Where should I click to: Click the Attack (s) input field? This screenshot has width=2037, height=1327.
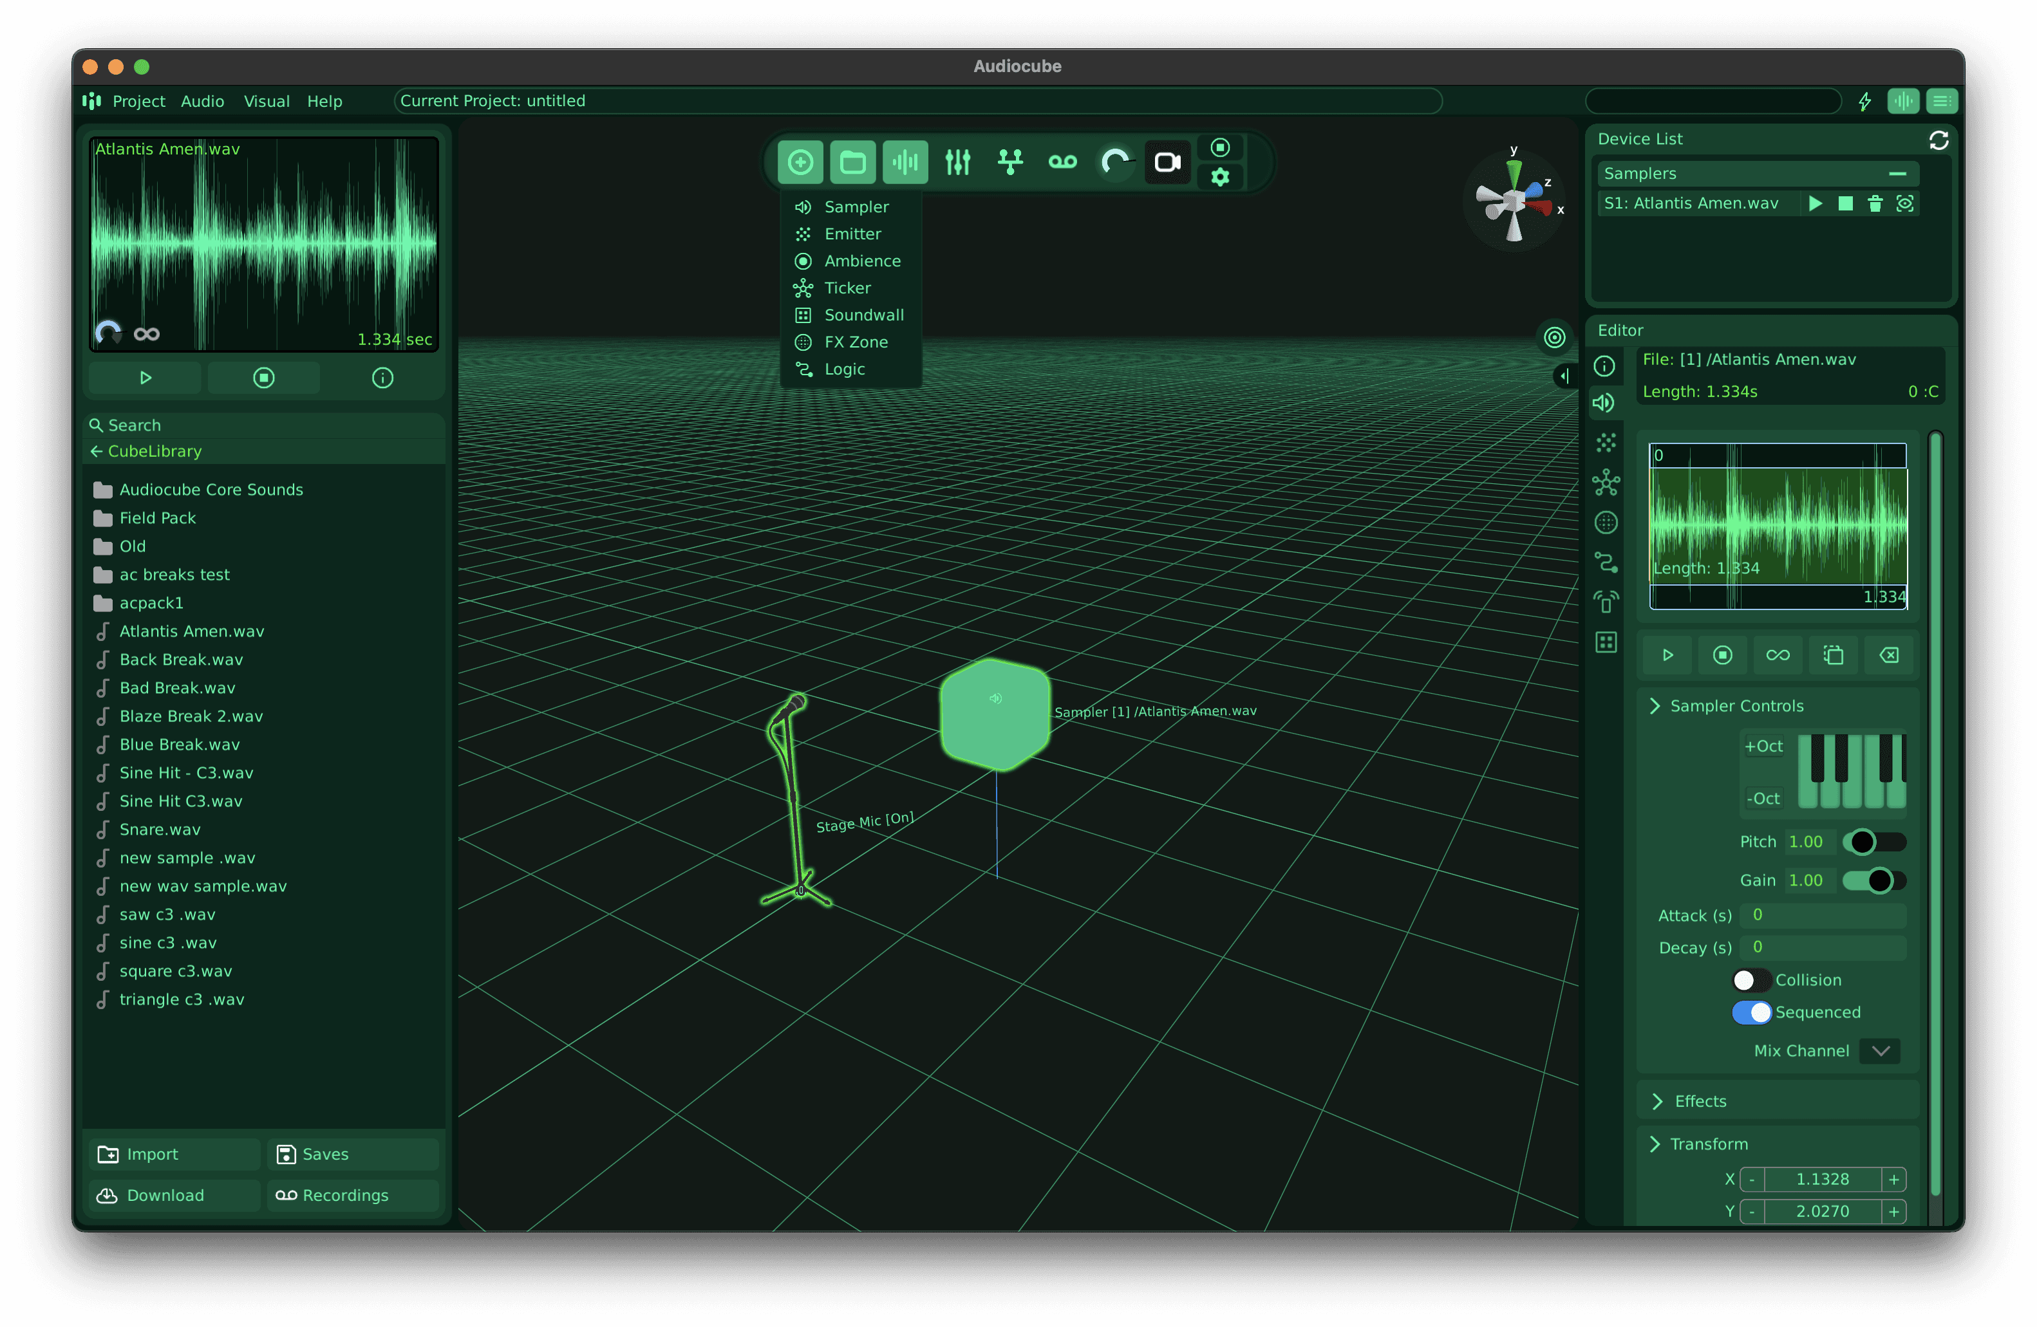click(x=1823, y=916)
